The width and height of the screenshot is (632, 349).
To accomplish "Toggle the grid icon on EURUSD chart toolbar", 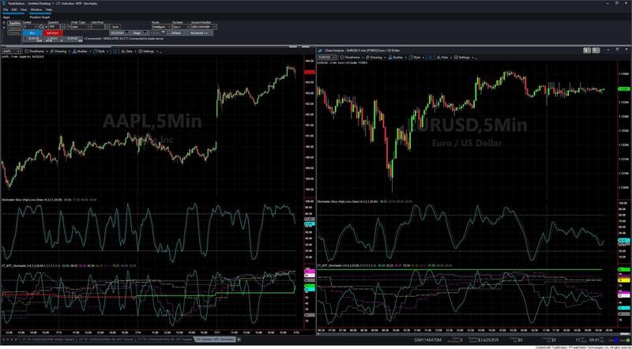I will click(x=430, y=58).
